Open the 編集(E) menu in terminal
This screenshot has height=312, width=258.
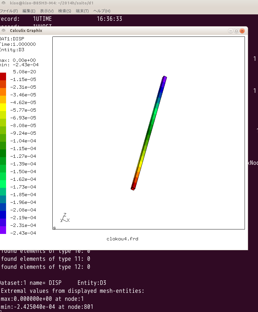pyautogui.click(x=29, y=11)
